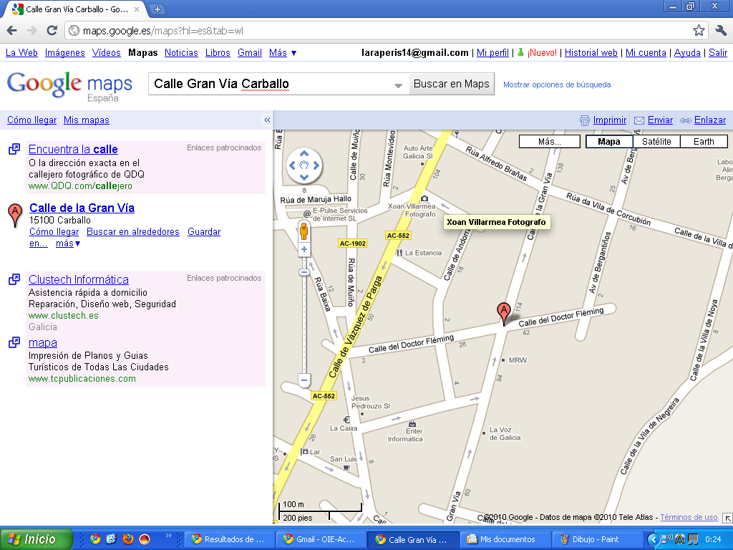The image size is (733, 550).
Task: Click the browser forward arrow
Action: [31, 31]
